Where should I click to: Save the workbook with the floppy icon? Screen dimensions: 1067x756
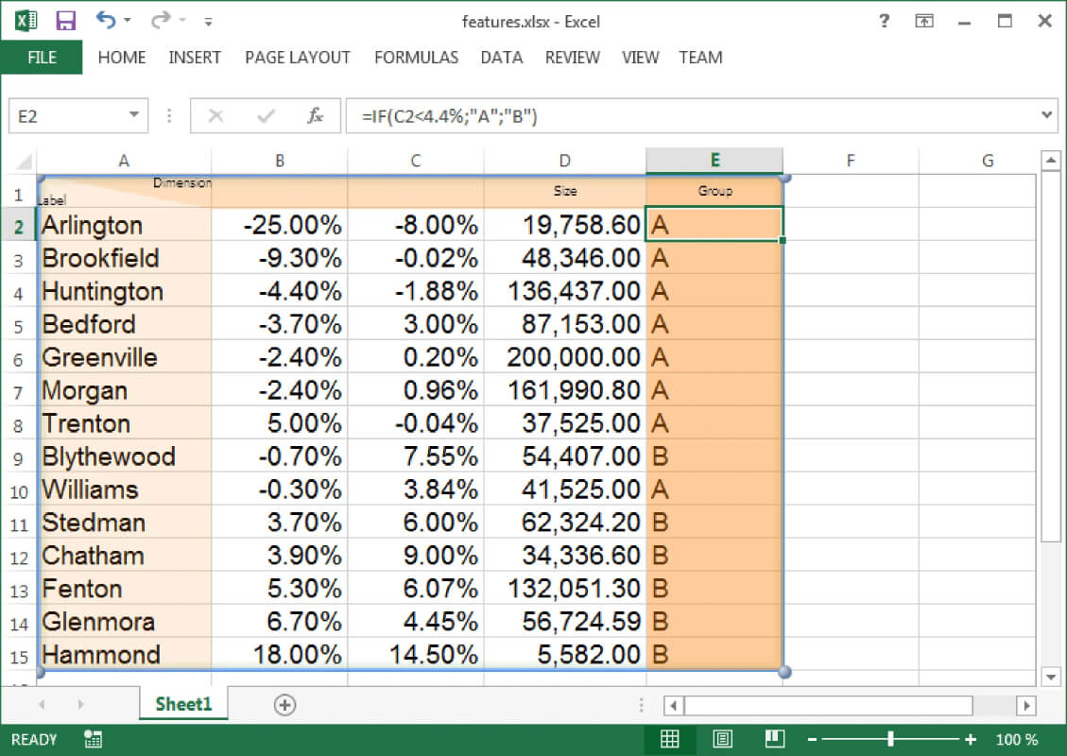[x=65, y=21]
